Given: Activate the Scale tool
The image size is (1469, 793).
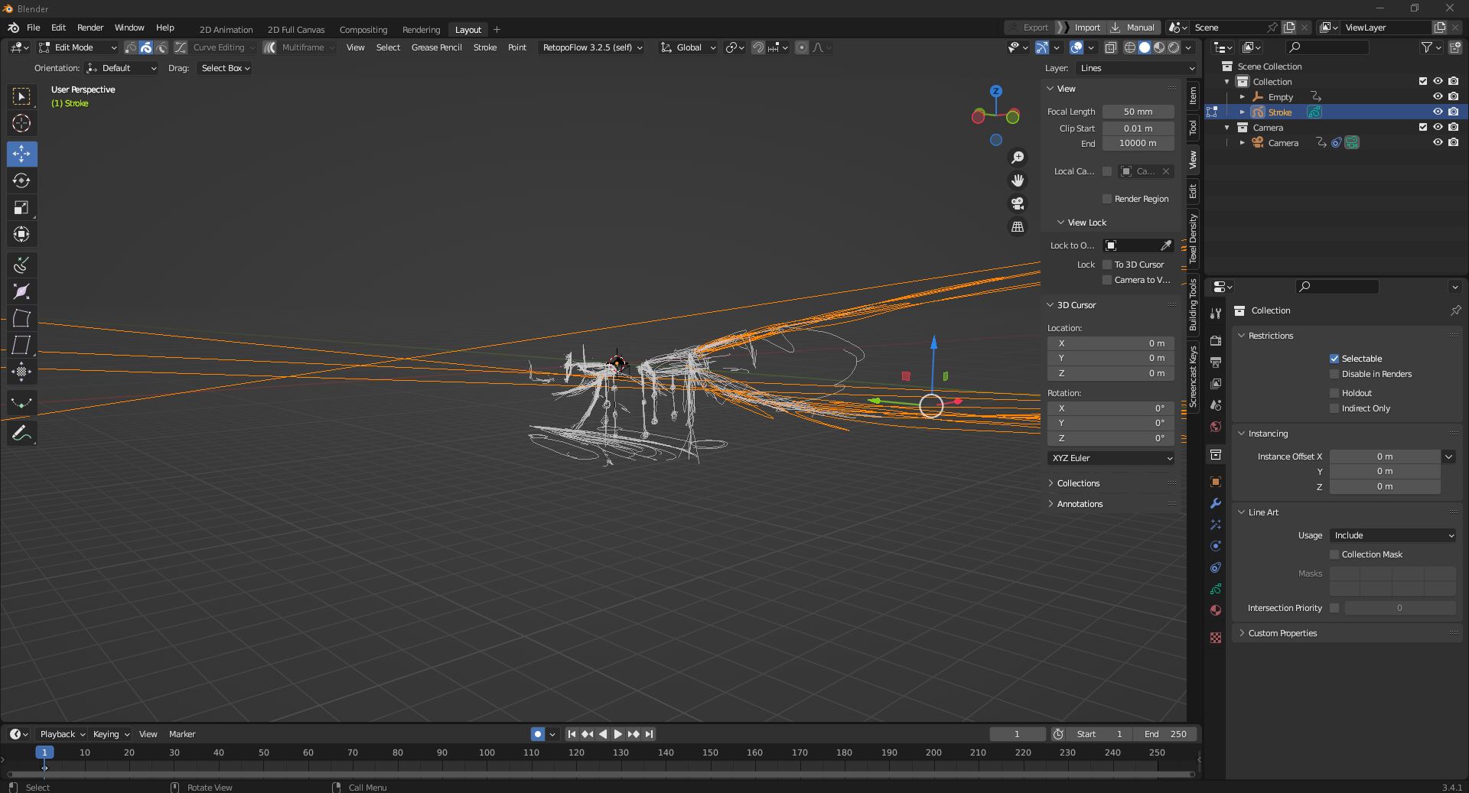Looking at the screenshot, I should [21, 207].
